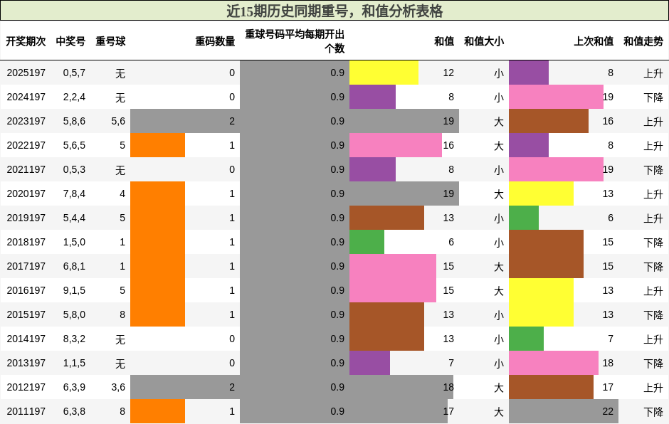Viewport: 669px width, 424px height.
Task: Select the 和值走势 column header
Action: 643,41
